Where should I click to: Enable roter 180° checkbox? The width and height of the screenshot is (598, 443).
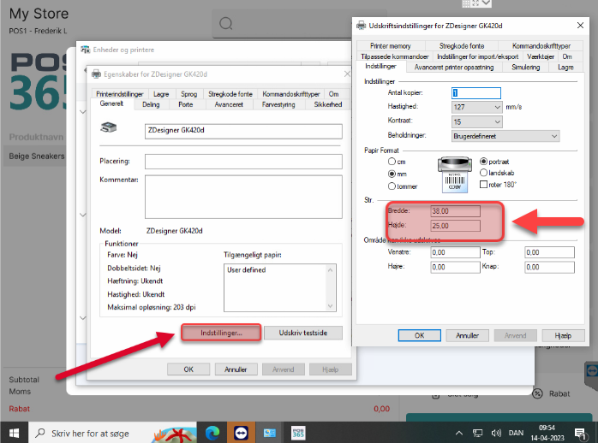483,185
